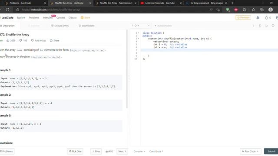Open LeetCode notifications bell
Image resolution: width=278 pixels, height=156 pixels.
pos(258,18)
